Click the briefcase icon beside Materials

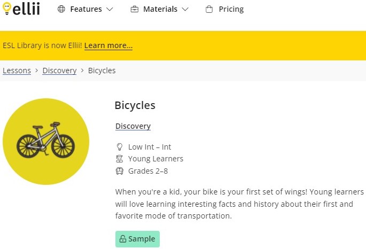[x=134, y=10]
